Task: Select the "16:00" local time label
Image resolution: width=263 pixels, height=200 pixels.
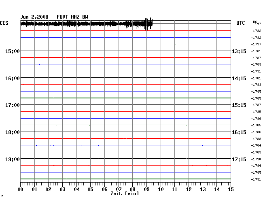Action: [x=13, y=79]
